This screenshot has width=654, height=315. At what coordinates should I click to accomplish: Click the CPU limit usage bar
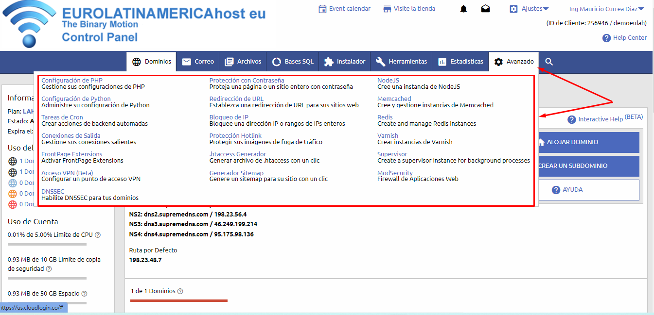pos(47,244)
